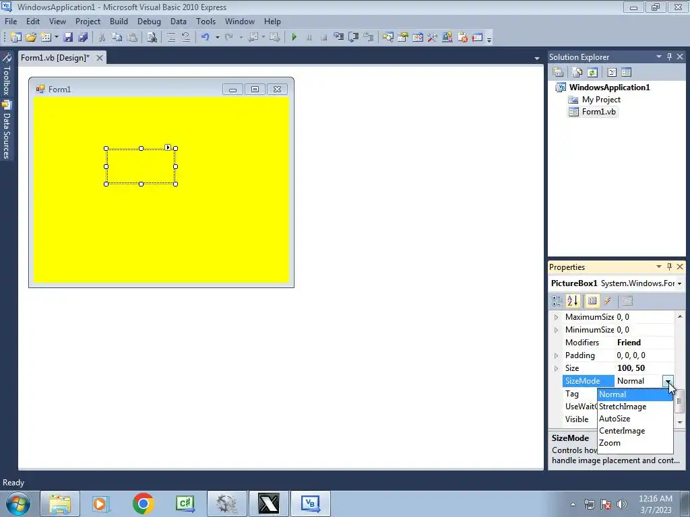
Task: Click View Designer icon in Solution Explorer
Action: click(626, 72)
